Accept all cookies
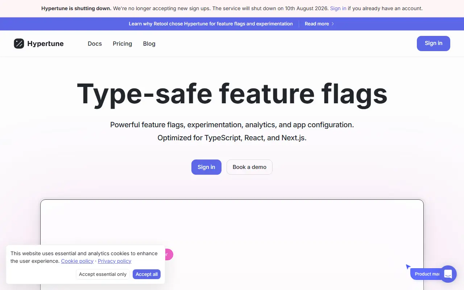The image size is (464, 290). [146, 274]
